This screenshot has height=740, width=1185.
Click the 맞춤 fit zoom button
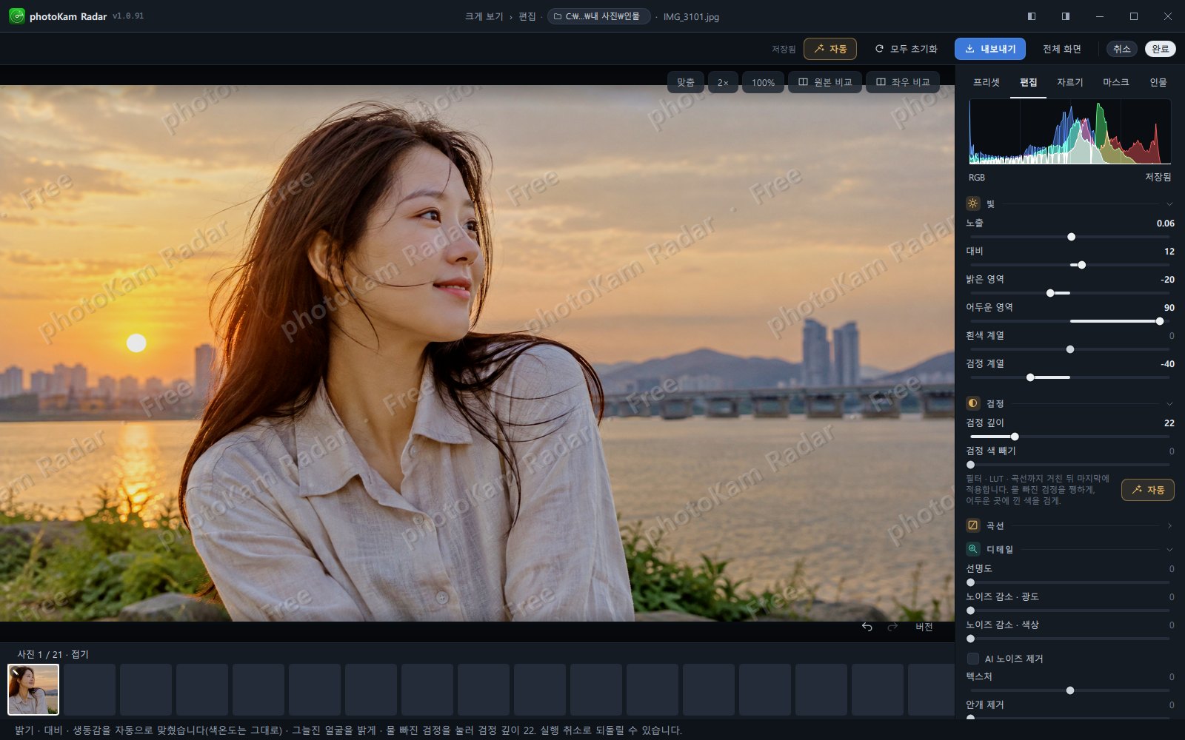[686, 82]
